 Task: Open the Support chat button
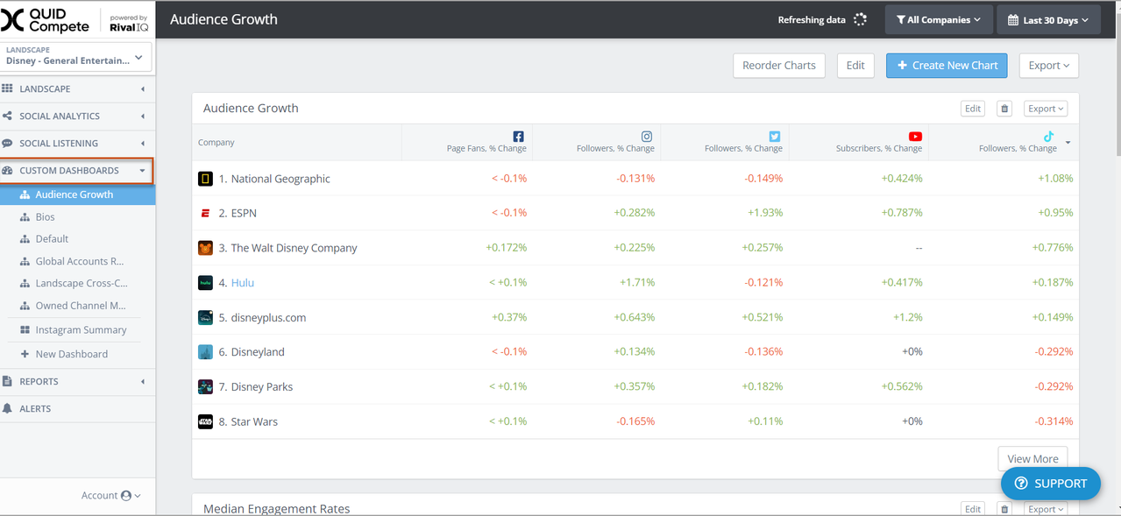coord(1050,484)
